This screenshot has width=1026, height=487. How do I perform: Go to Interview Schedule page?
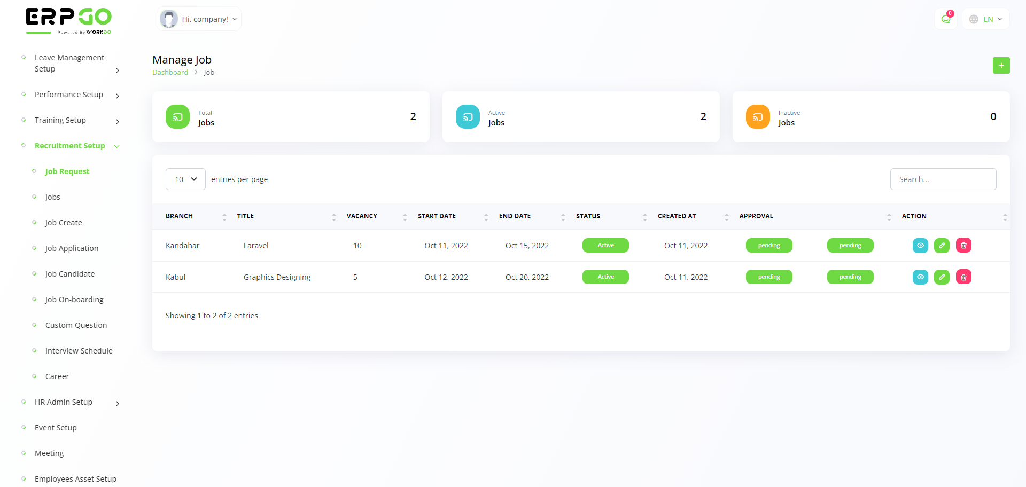pyautogui.click(x=79, y=351)
